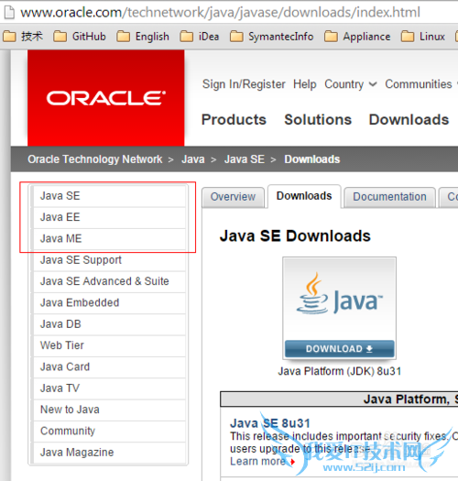Select Java SE in the sidebar

tap(109, 196)
